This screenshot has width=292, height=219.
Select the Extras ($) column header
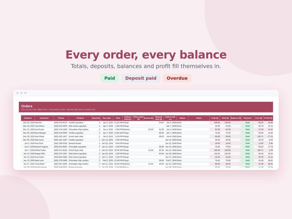tap(149, 118)
